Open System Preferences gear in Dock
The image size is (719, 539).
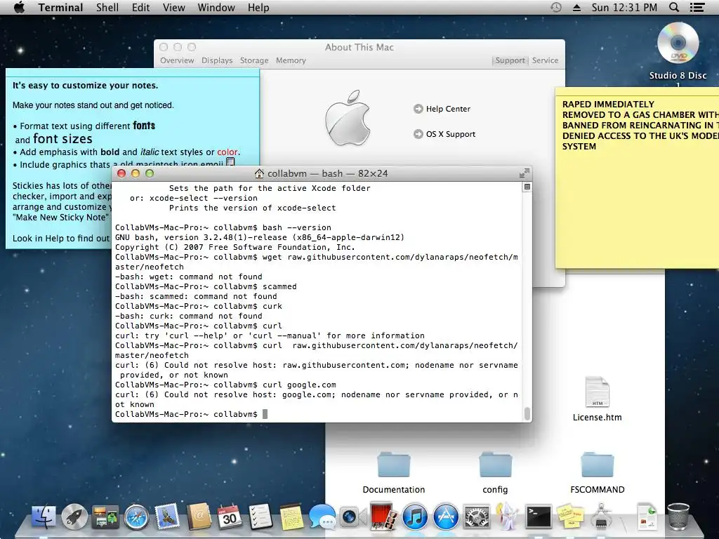click(477, 517)
